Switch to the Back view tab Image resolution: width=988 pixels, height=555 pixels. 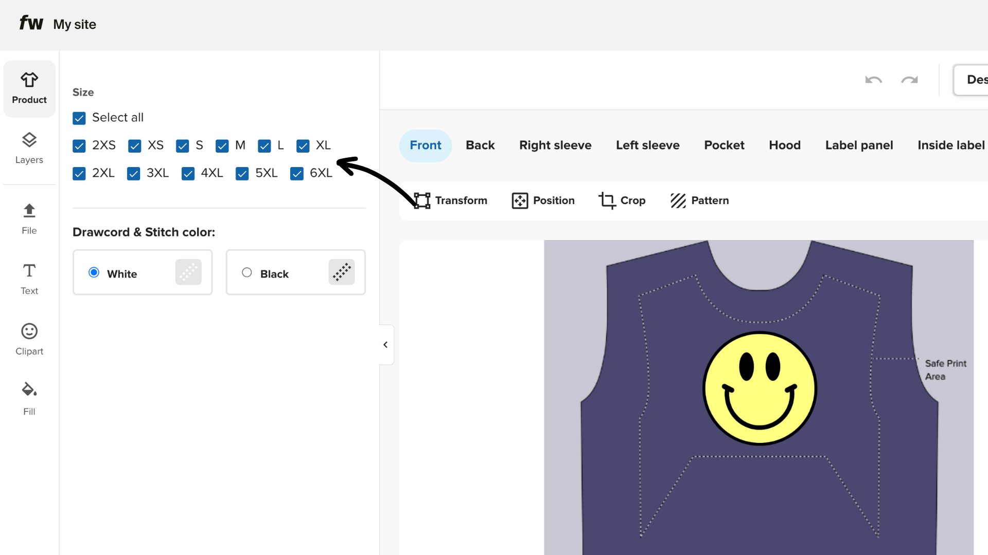coord(480,145)
